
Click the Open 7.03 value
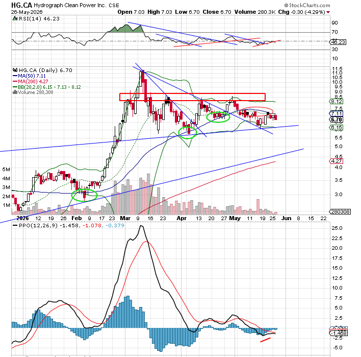131,12
